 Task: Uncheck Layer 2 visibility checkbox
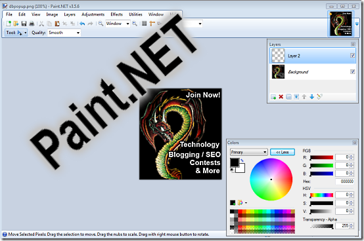pos(352,56)
